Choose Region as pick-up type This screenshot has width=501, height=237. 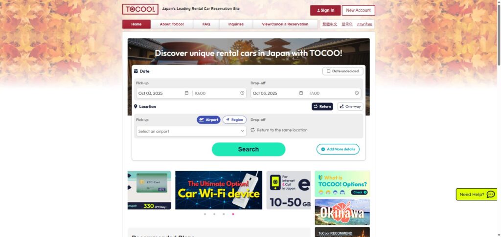(x=234, y=120)
